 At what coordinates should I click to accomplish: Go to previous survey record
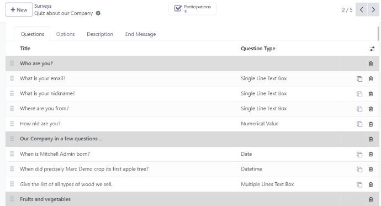pos(361,10)
